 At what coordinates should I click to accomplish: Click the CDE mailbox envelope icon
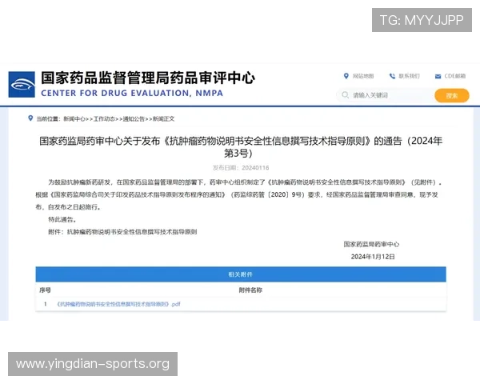[438, 76]
